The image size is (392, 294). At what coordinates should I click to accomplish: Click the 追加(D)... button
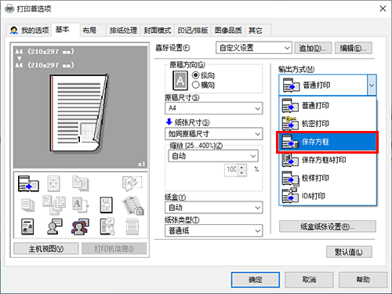point(313,48)
